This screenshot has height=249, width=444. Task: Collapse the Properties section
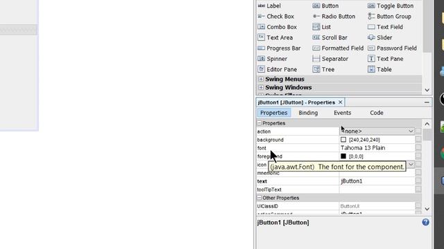(259, 123)
